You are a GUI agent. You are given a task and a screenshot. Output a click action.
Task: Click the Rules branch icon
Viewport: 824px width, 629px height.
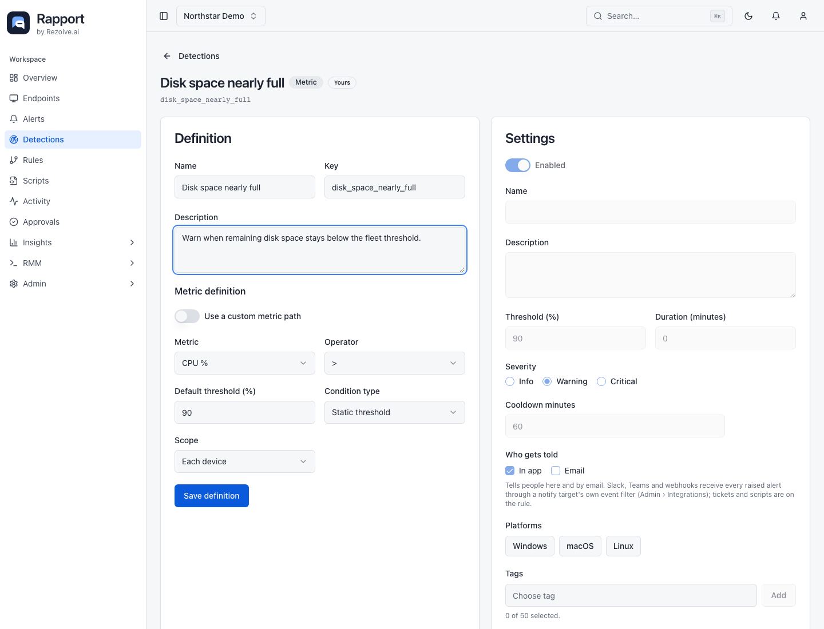click(x=14, y=160)
